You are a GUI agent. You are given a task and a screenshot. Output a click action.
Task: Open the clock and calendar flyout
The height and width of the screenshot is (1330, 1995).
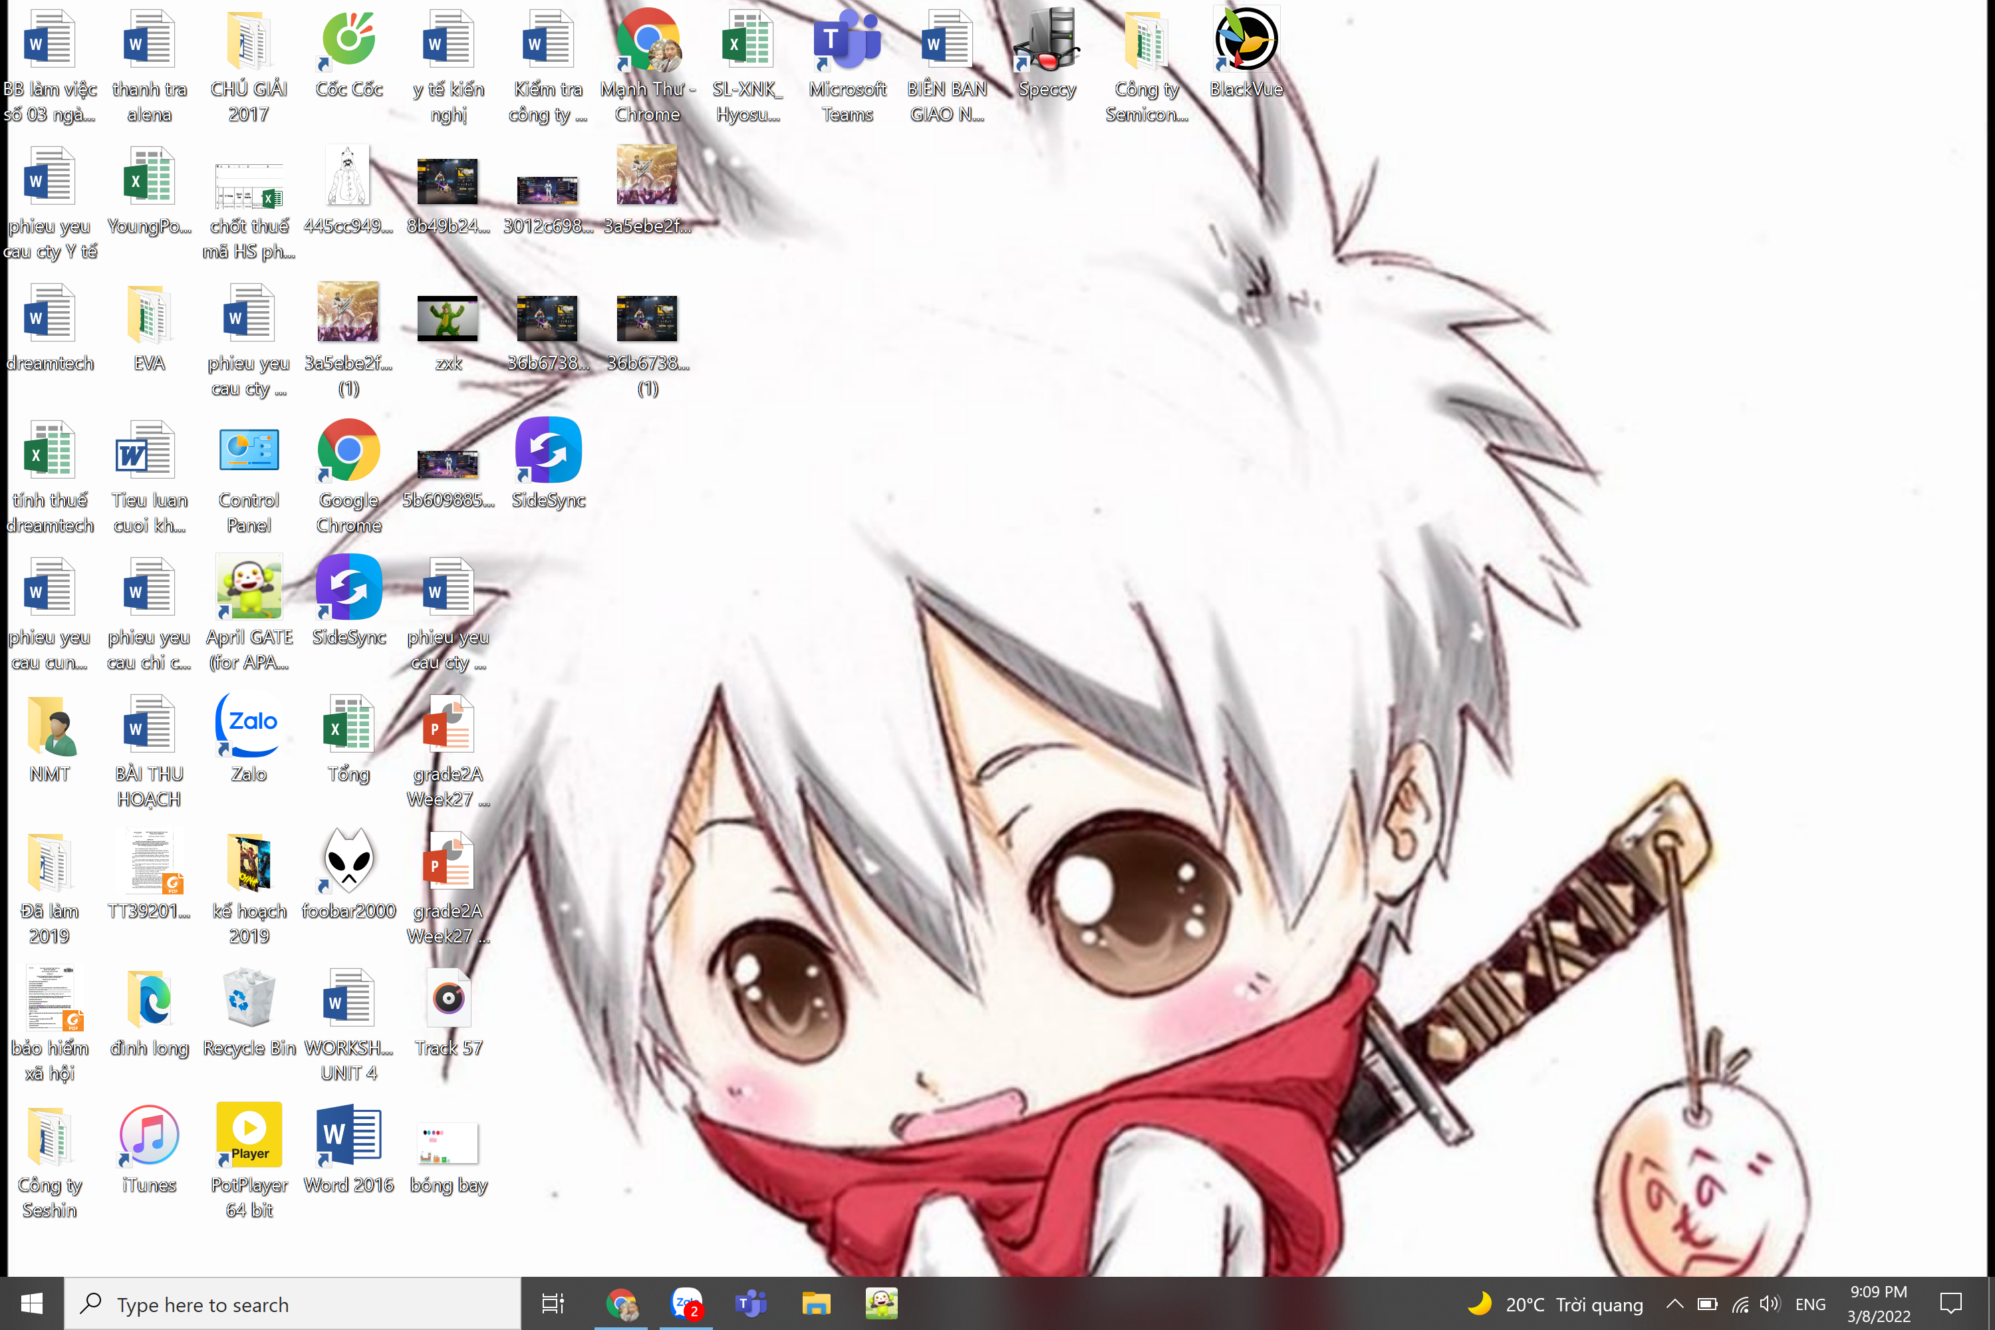(x=1879, y=1303)
